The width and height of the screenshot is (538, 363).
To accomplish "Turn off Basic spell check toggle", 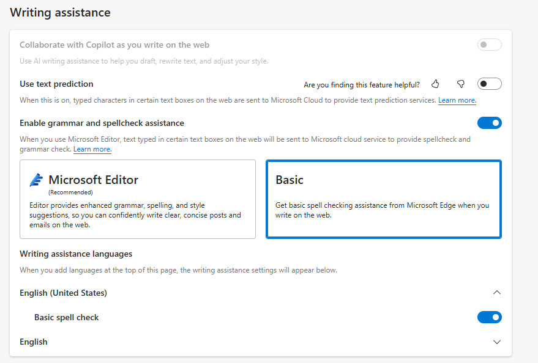I will tap(489, 317).
